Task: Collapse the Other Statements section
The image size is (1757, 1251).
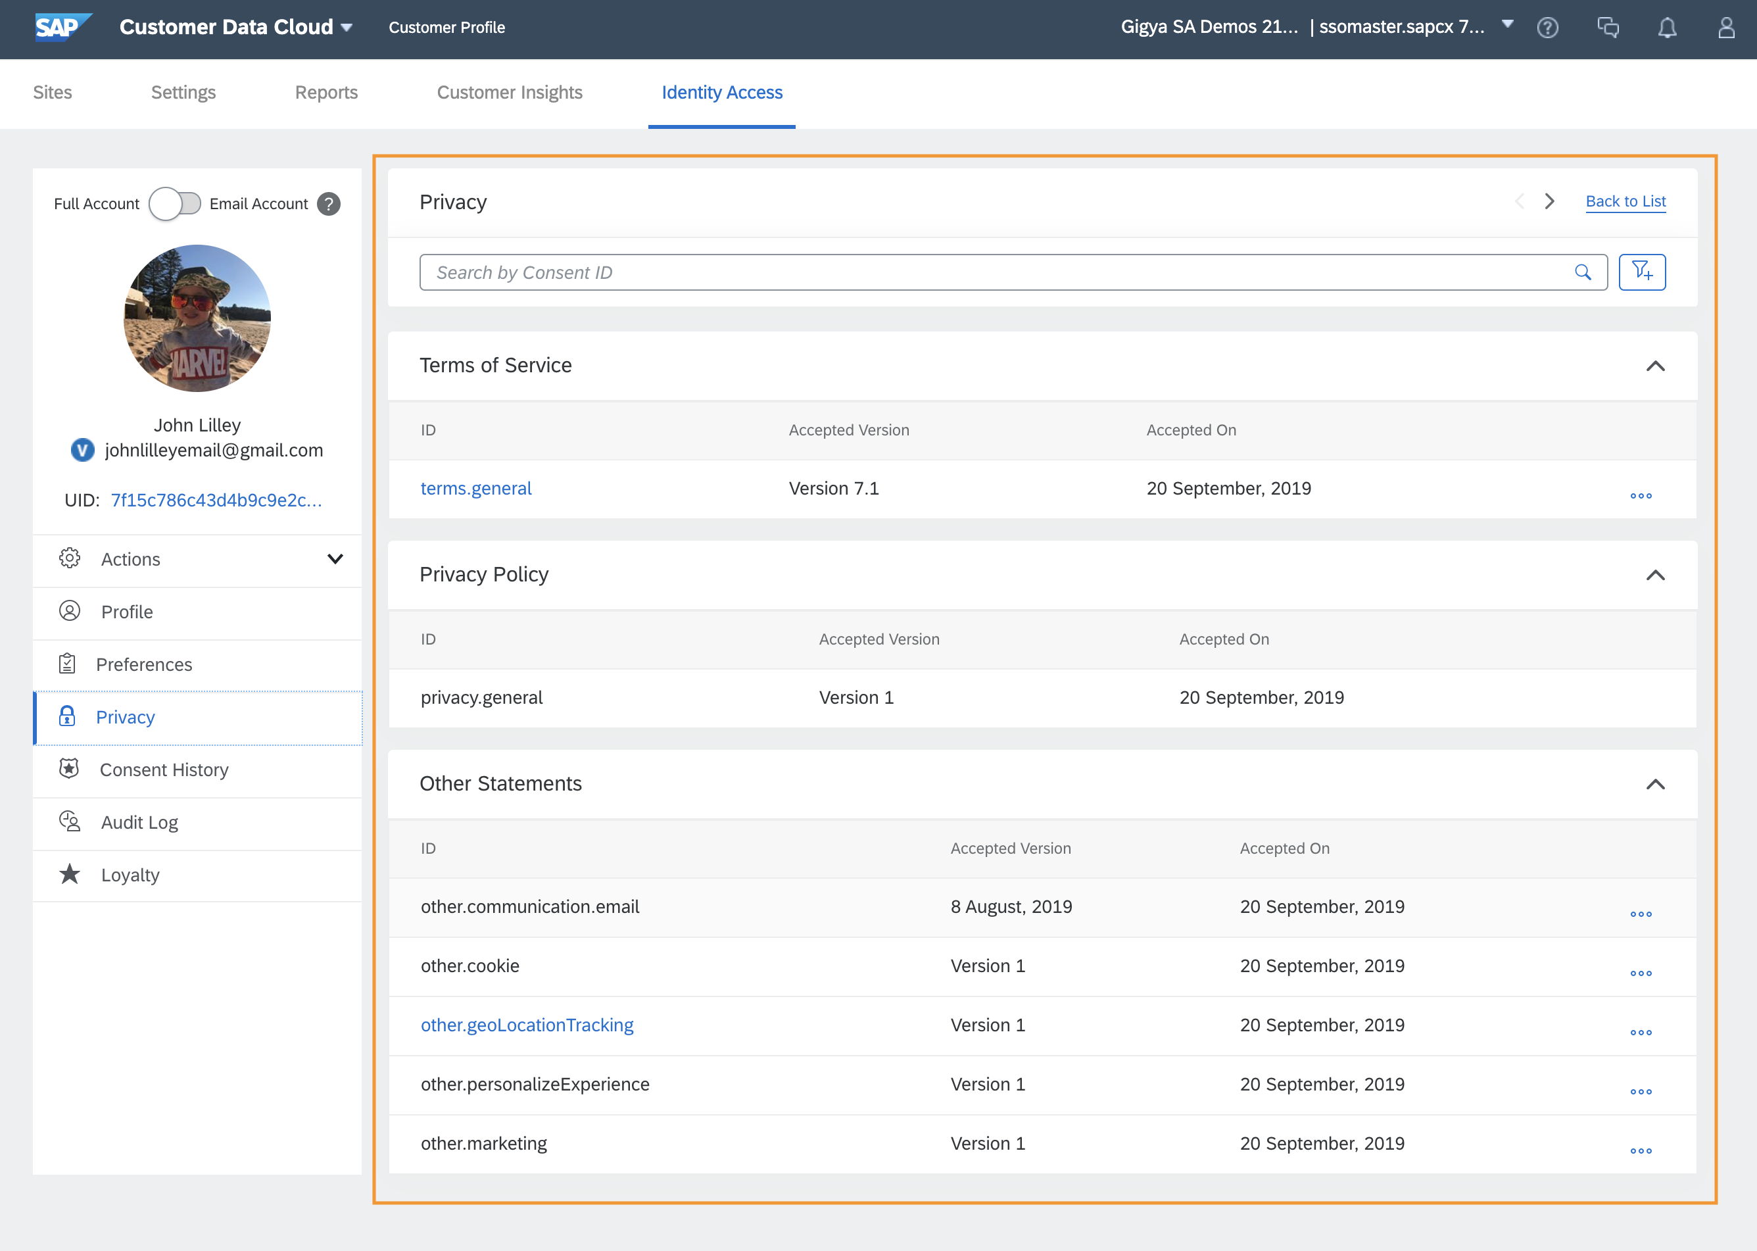Action: pyautogui.click(x=1654, y=784)
